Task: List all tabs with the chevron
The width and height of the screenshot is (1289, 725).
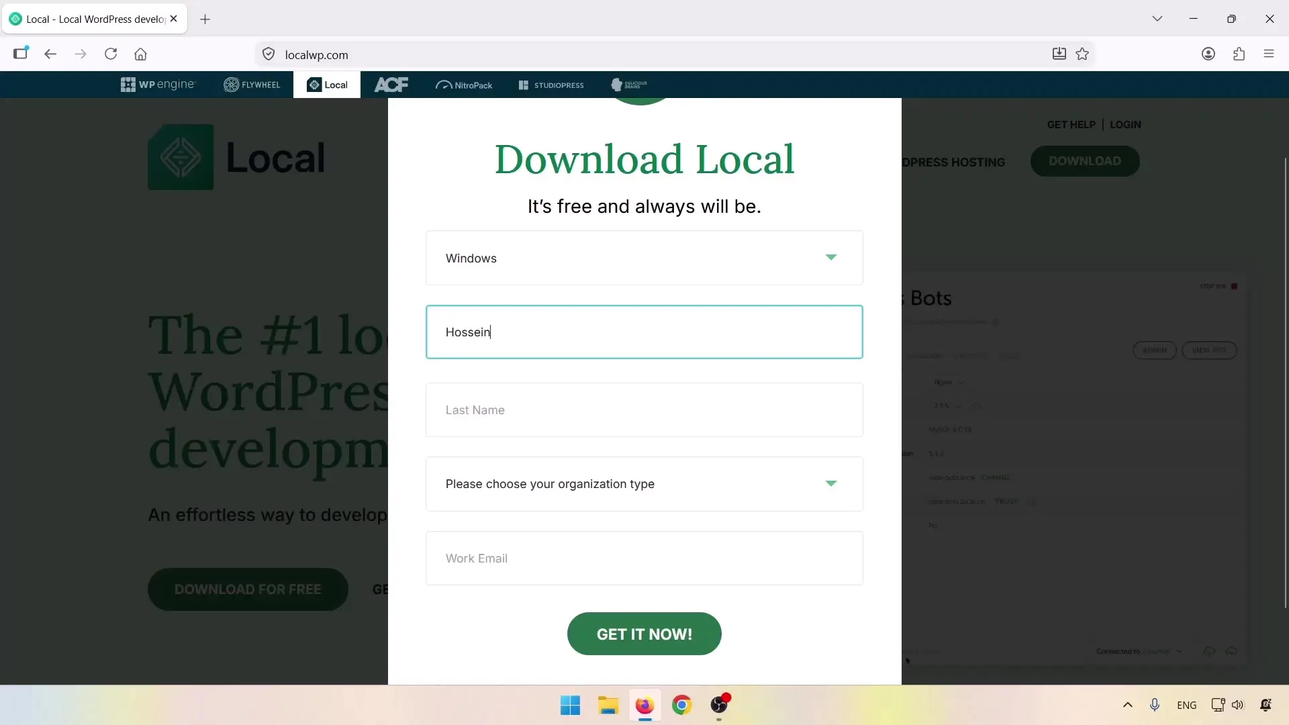Action: [1157, 19]
